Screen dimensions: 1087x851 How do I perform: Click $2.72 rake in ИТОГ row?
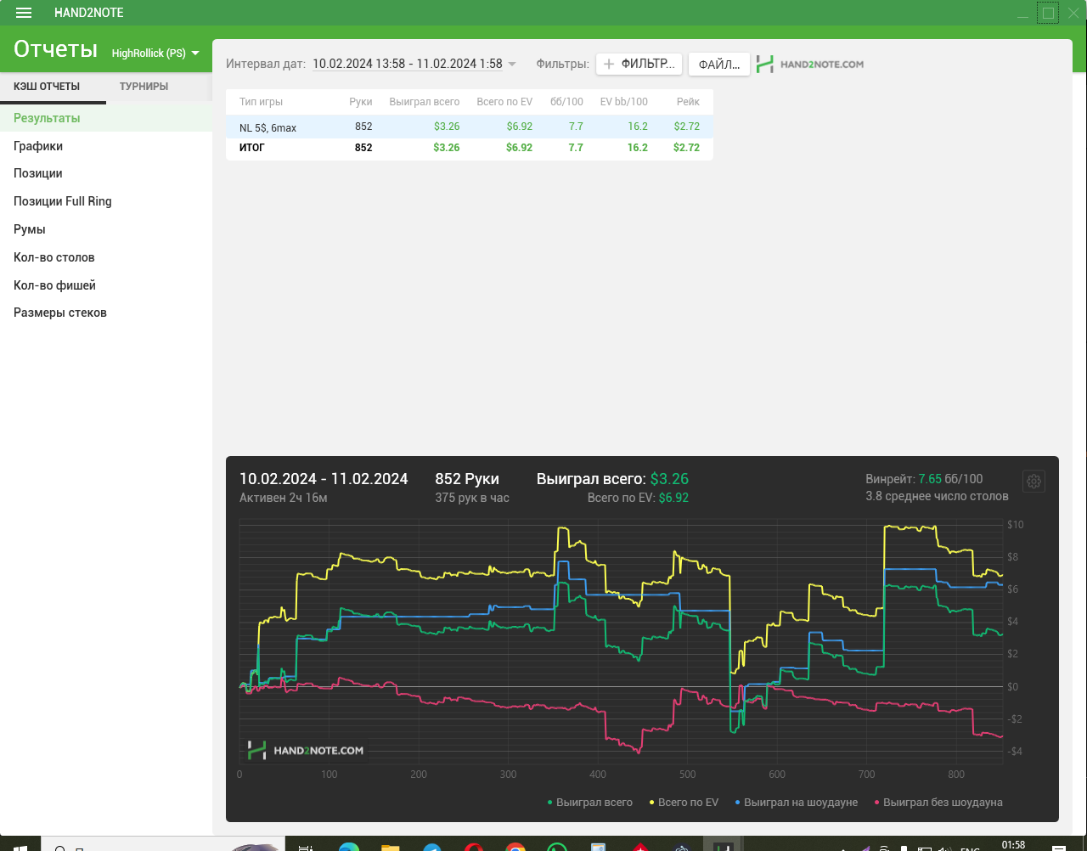tap(686, 148)
